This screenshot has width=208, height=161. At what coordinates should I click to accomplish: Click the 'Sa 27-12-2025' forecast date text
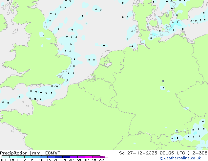[x=138, y=153]
